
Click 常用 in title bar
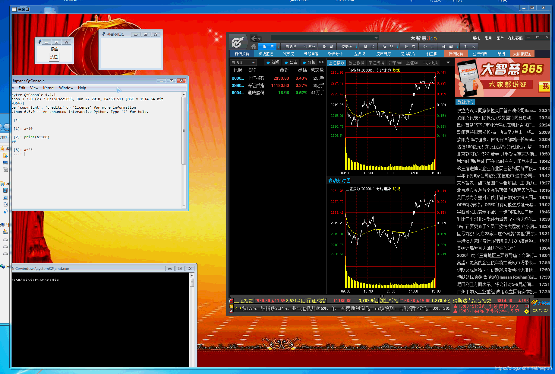488,38
